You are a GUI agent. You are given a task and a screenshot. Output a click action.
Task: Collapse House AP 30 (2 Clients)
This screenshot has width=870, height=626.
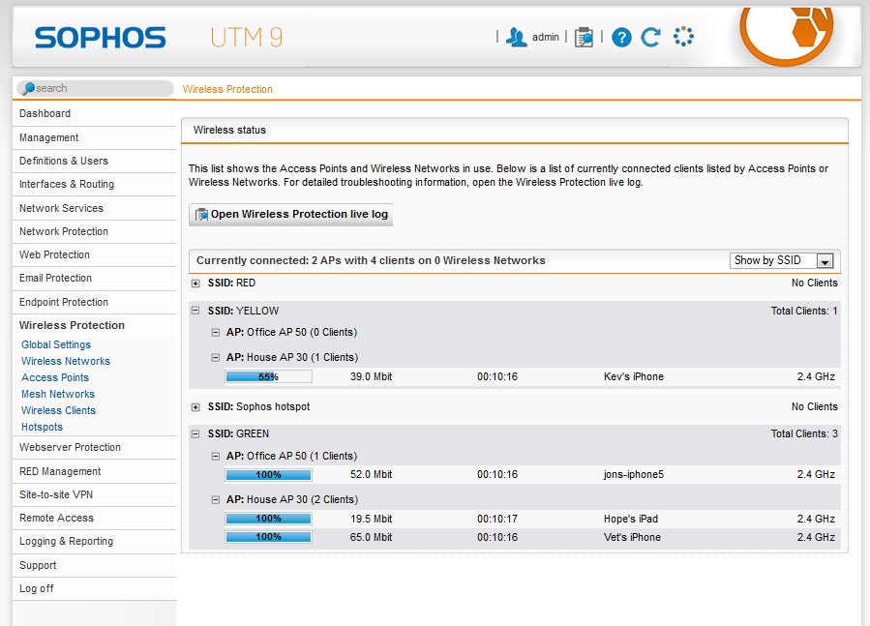click(215, 500)
